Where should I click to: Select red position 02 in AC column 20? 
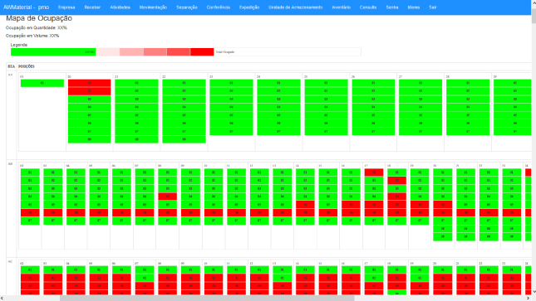click(x=442, y=278)
